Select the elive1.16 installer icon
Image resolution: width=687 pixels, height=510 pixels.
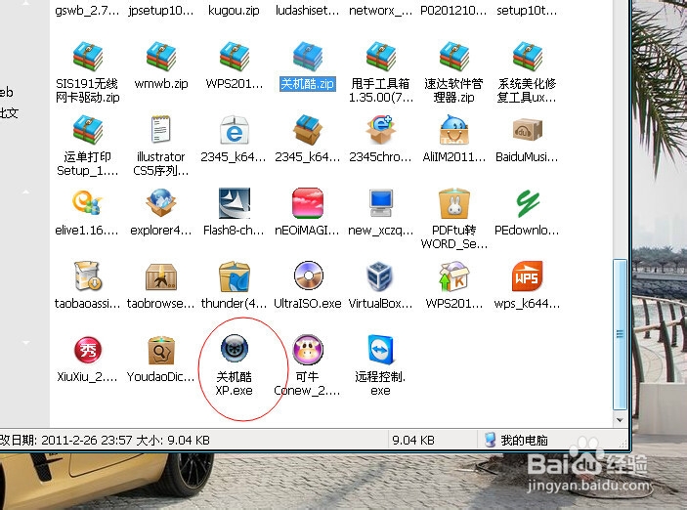tap(88, 203)
